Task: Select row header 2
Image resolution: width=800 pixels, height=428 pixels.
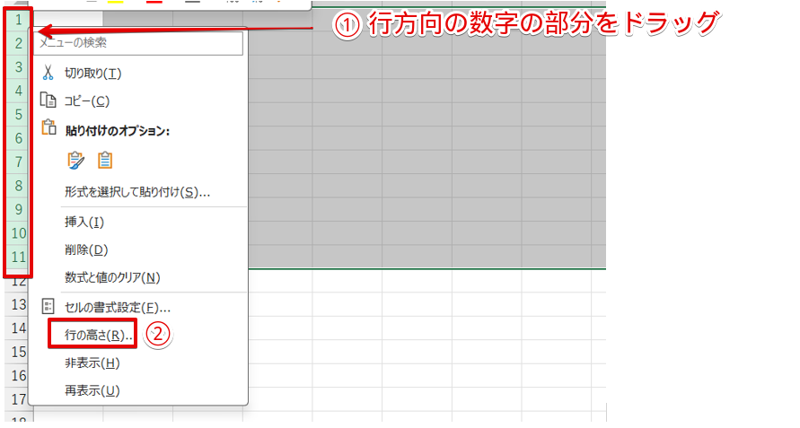Action: 19,43
